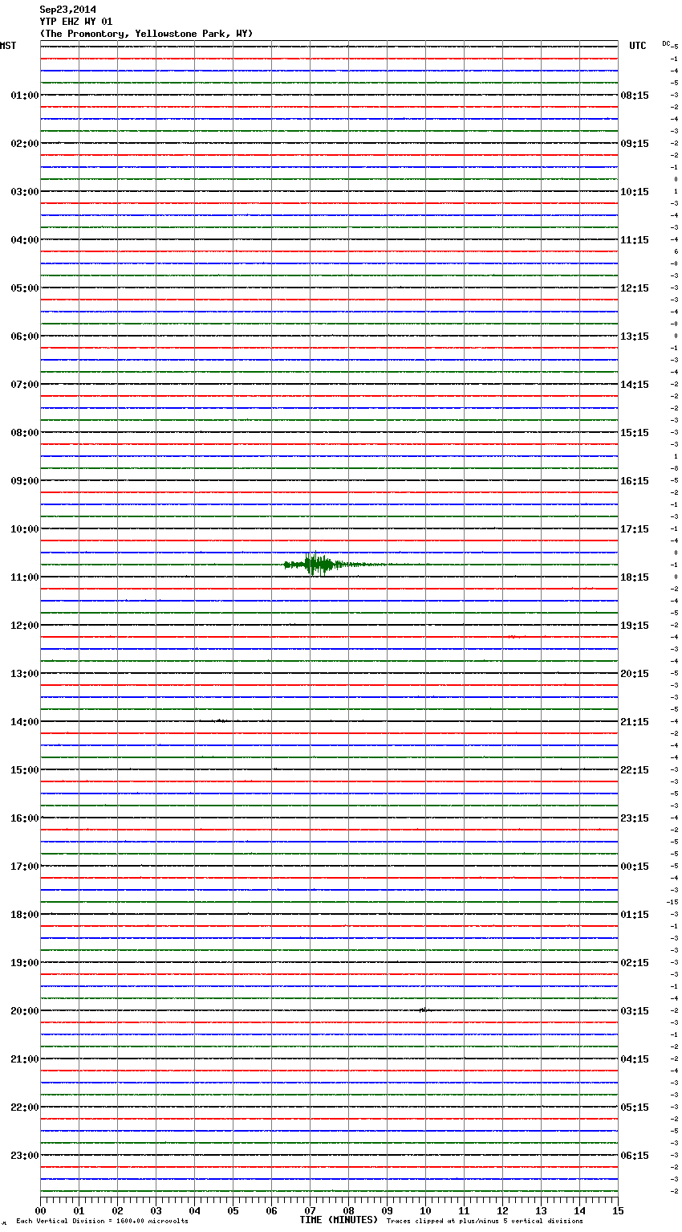Click the 08:15 UTC time label
Image resolution: width=682 pixels, height=1232 pixels.
pos(635,96)
